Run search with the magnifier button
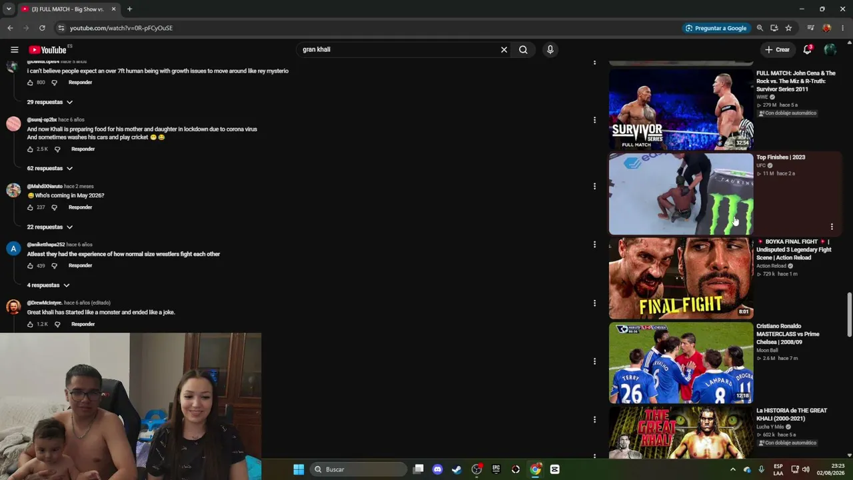 (523, 49)
